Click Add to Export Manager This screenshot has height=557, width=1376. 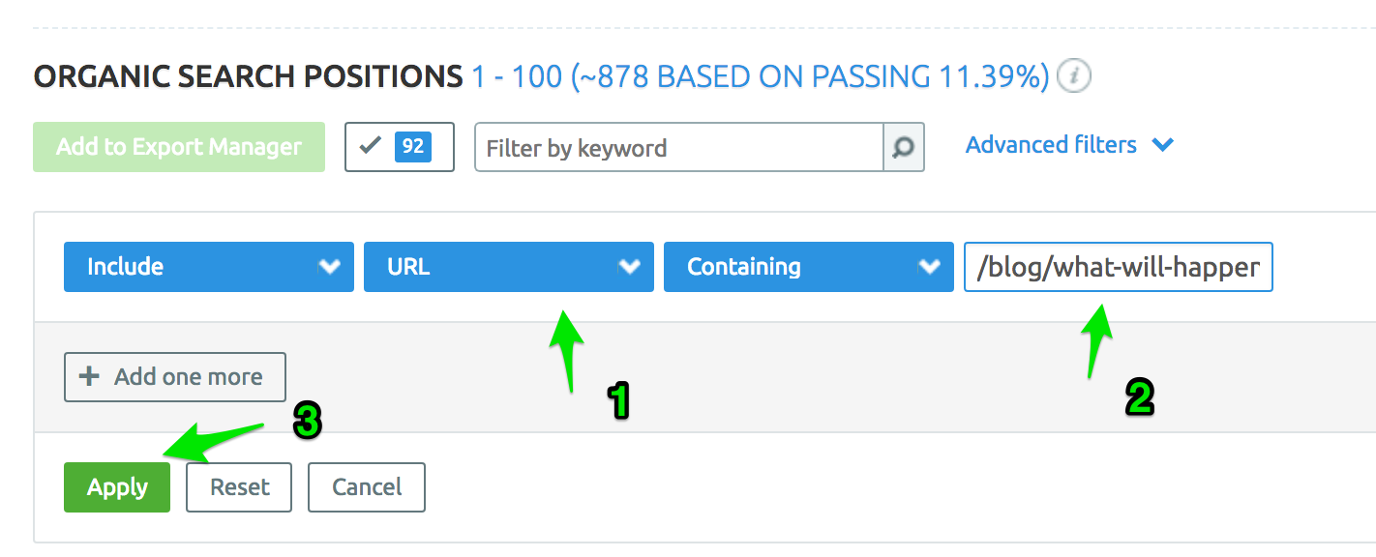point(179,147)
